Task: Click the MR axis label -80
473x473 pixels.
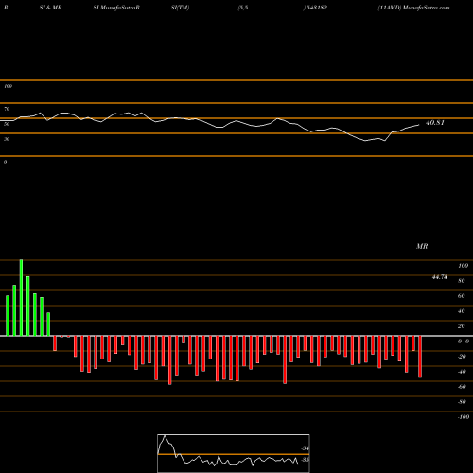Action: pyautogui.click(x=462, y=402)
